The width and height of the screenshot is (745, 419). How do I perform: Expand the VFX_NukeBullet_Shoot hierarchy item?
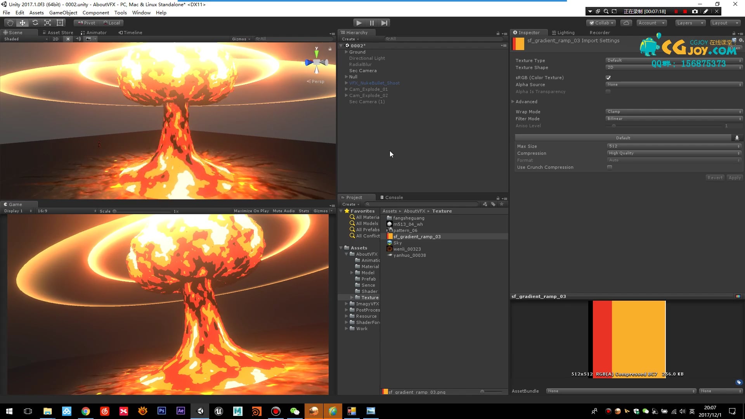(346, 83)
